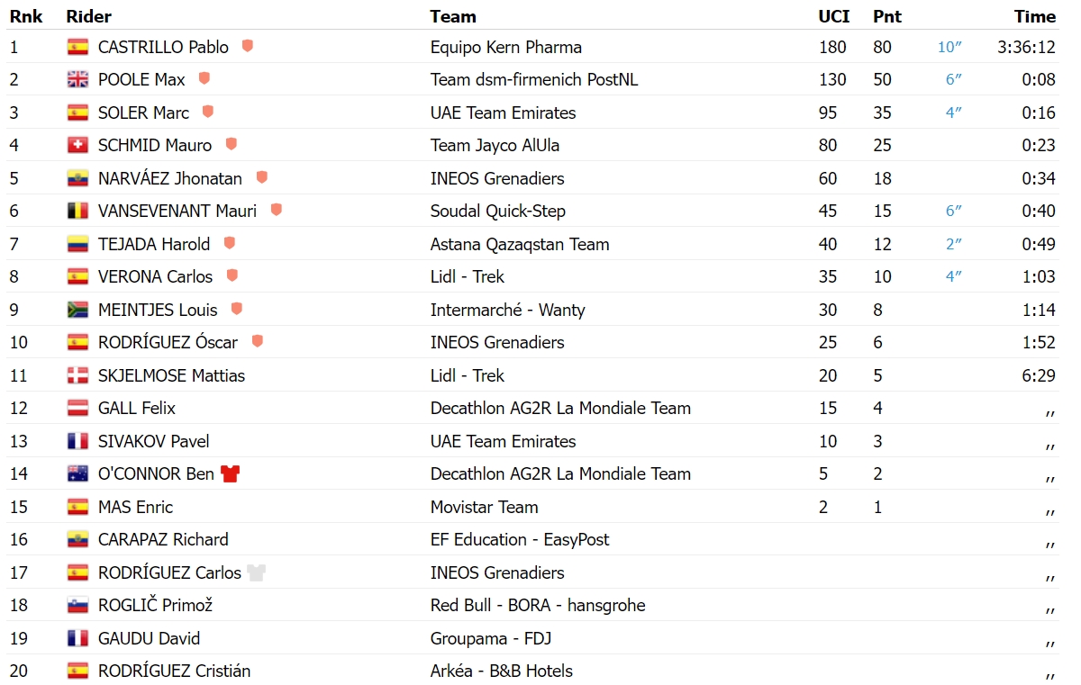Click the Rider column header

[x=89, y=16]
